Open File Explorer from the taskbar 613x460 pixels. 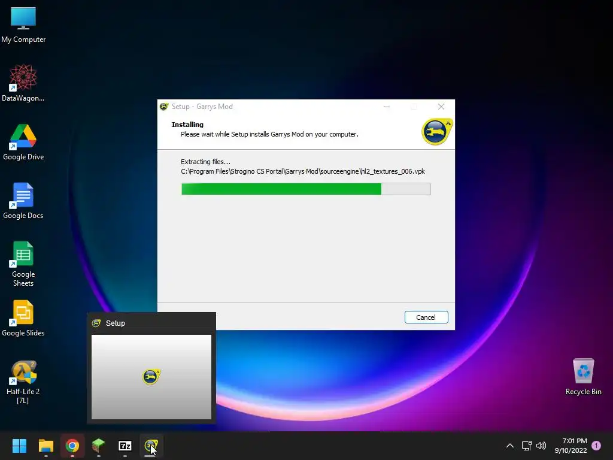point(45,446)
